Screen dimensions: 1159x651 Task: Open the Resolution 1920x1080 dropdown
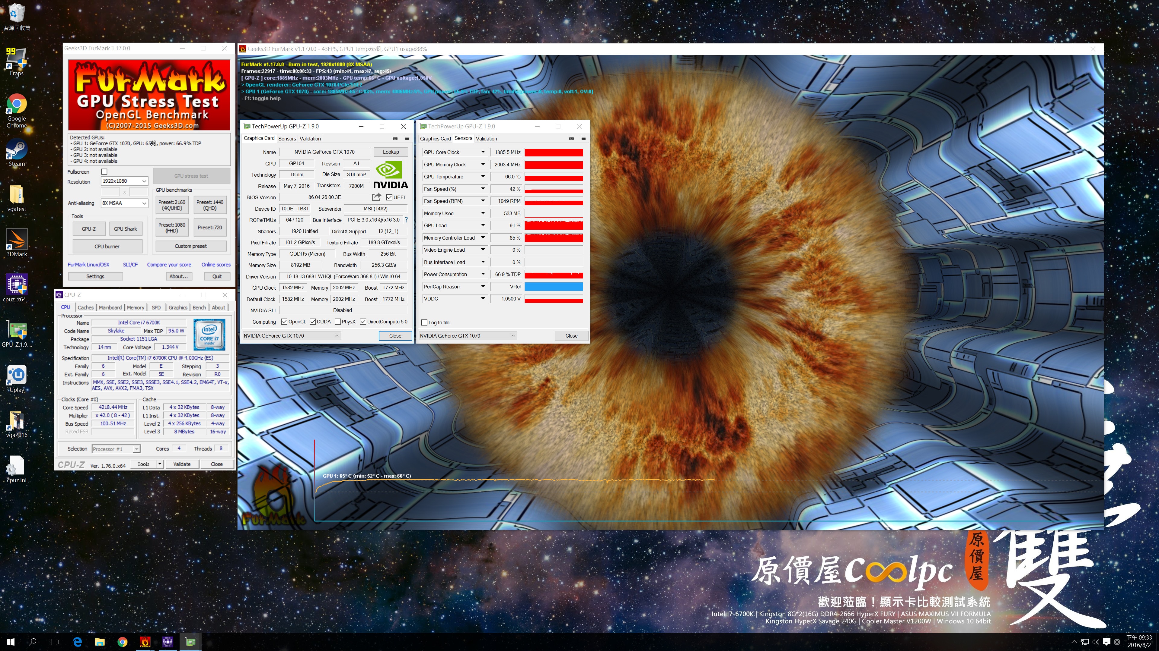tap(124, 181)
